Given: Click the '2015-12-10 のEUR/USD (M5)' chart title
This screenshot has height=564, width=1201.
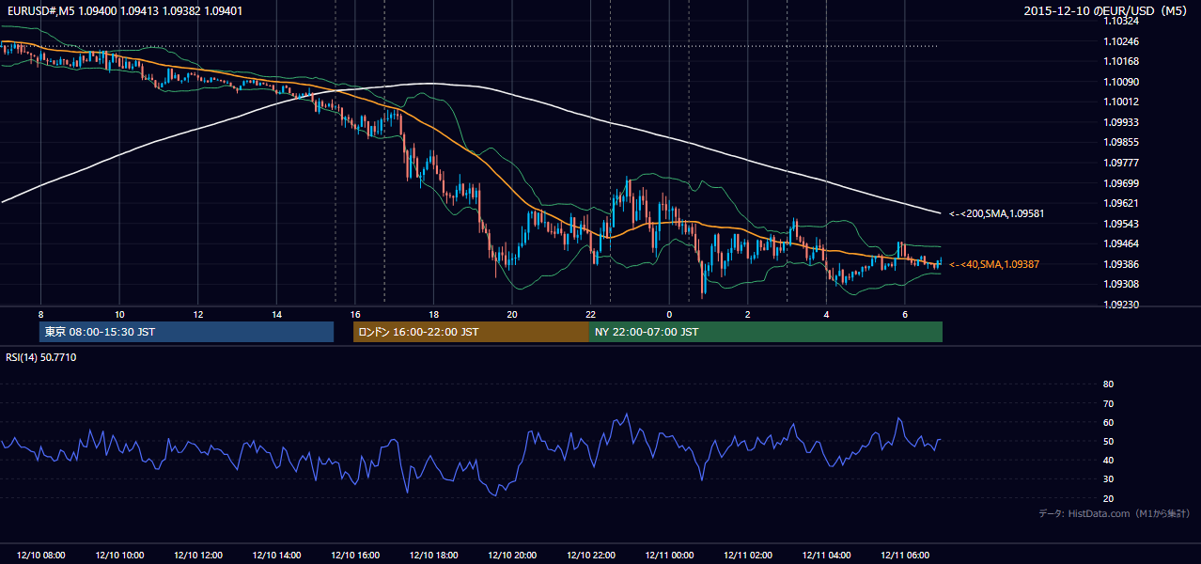Looking at the screenshot, I should pyautogui.click(x=1107, y=11).
